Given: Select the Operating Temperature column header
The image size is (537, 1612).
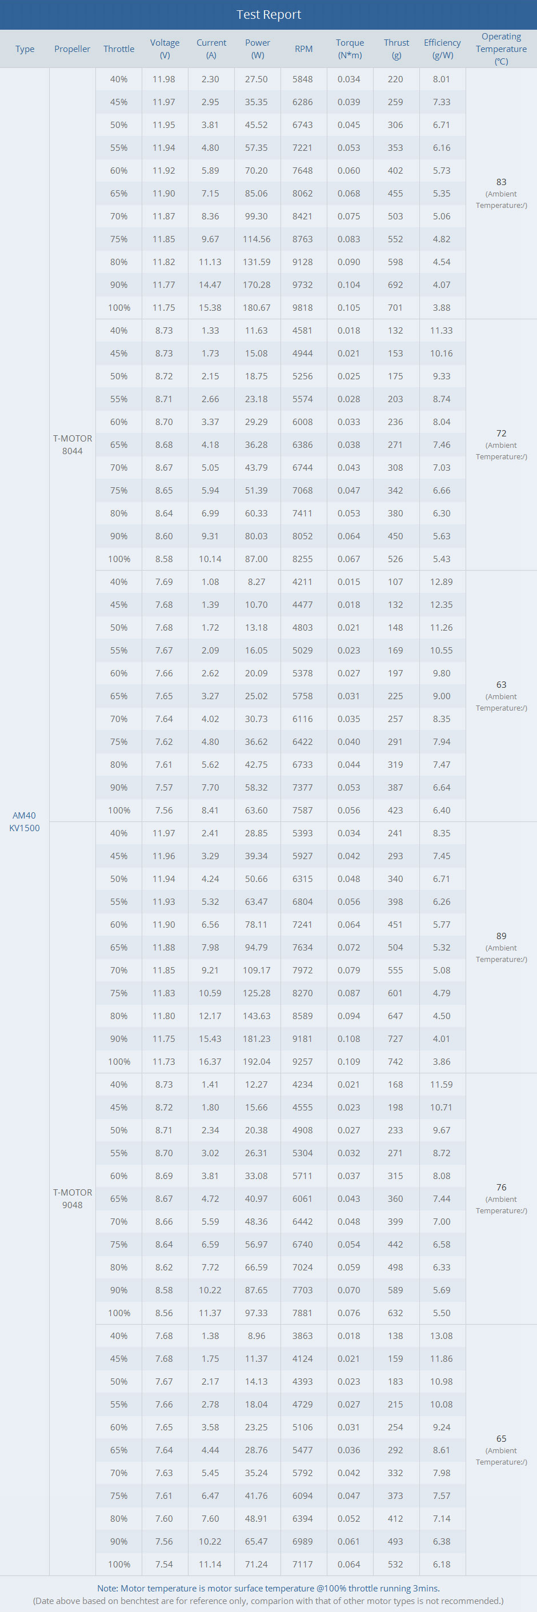Looking at the screenshot, I should (x=502, y=49).
